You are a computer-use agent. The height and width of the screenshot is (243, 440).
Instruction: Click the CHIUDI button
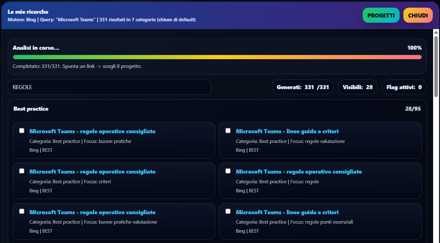tap(418, 15)
